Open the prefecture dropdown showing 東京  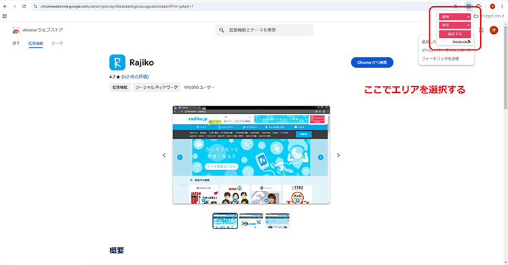point(454,25)
